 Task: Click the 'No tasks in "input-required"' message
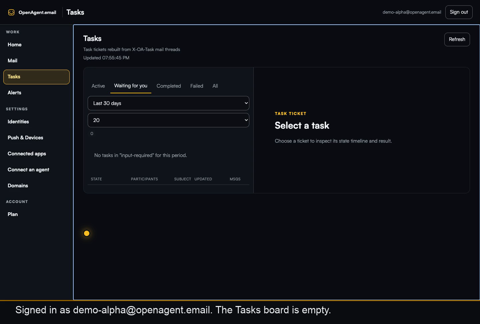[141, 155]
